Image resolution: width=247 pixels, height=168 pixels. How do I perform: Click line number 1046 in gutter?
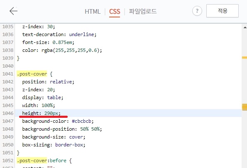pos(8,113)
